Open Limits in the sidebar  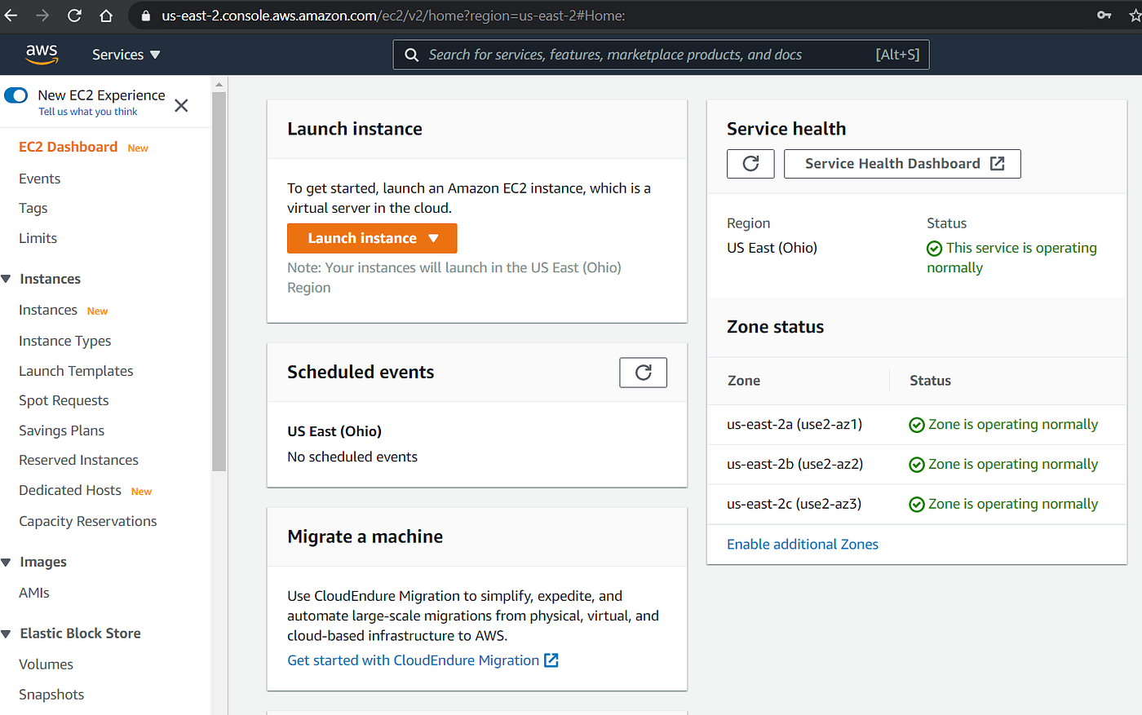(x=38, y=238)
